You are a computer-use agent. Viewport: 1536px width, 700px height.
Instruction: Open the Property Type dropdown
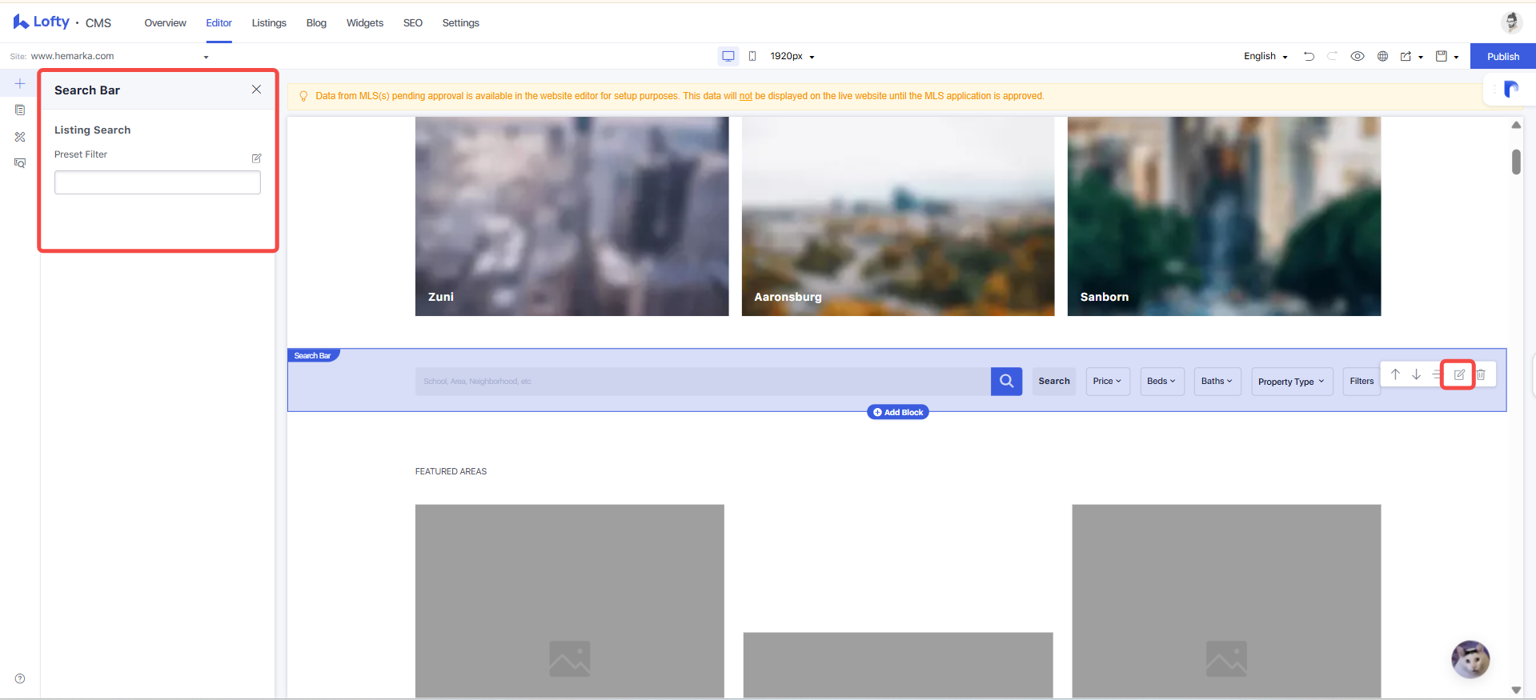pos(1291,382)
